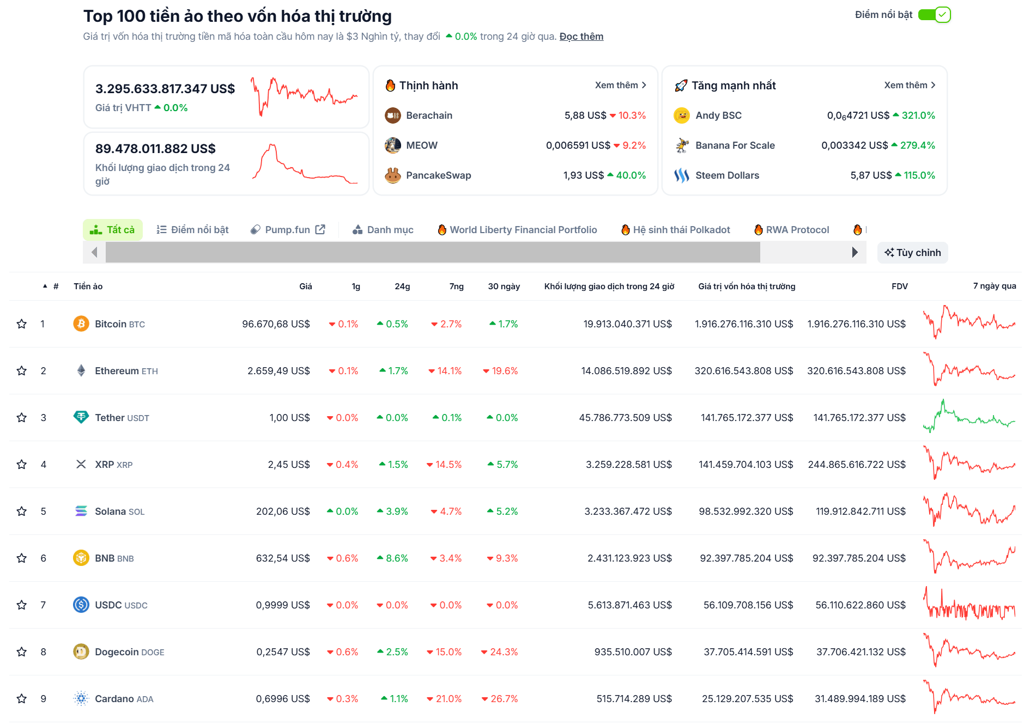Click the Cardano coin logo
The height and width of the screenshot is (725, 1024).
[x=81, y=698]
